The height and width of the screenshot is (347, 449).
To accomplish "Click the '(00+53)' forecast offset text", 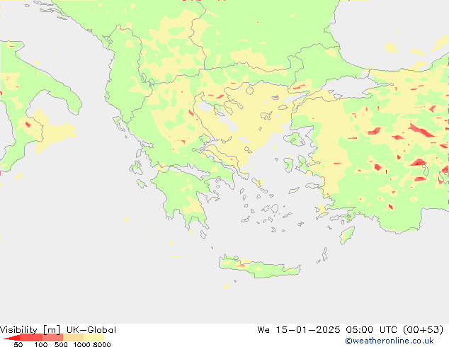I will pyautogui.click(x=424, y=330).
